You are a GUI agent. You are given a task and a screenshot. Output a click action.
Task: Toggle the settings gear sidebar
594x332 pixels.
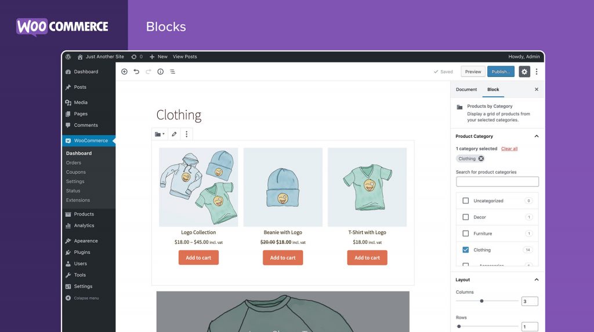524,71
